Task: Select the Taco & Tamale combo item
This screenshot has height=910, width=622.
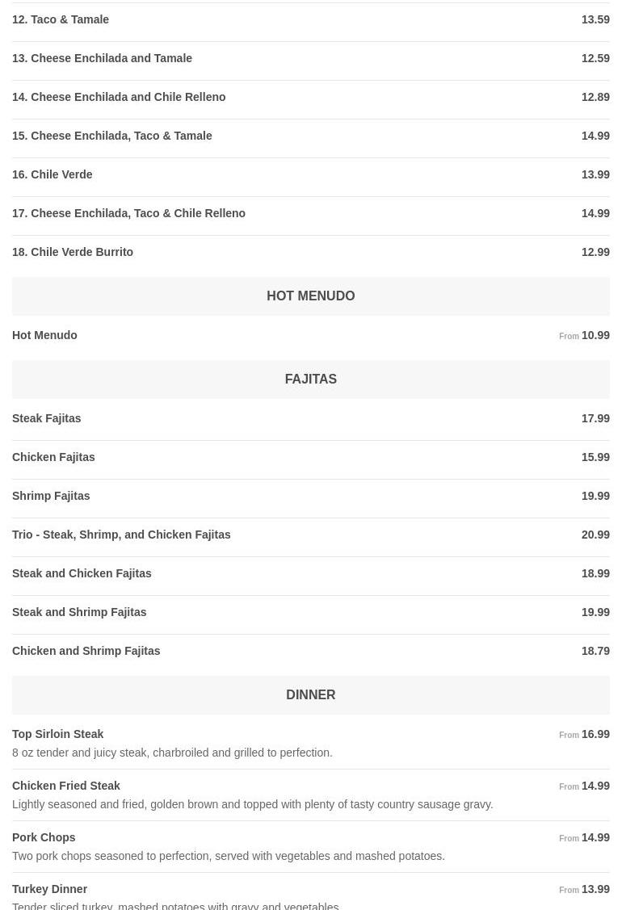Action: click(x=61, y=19)
